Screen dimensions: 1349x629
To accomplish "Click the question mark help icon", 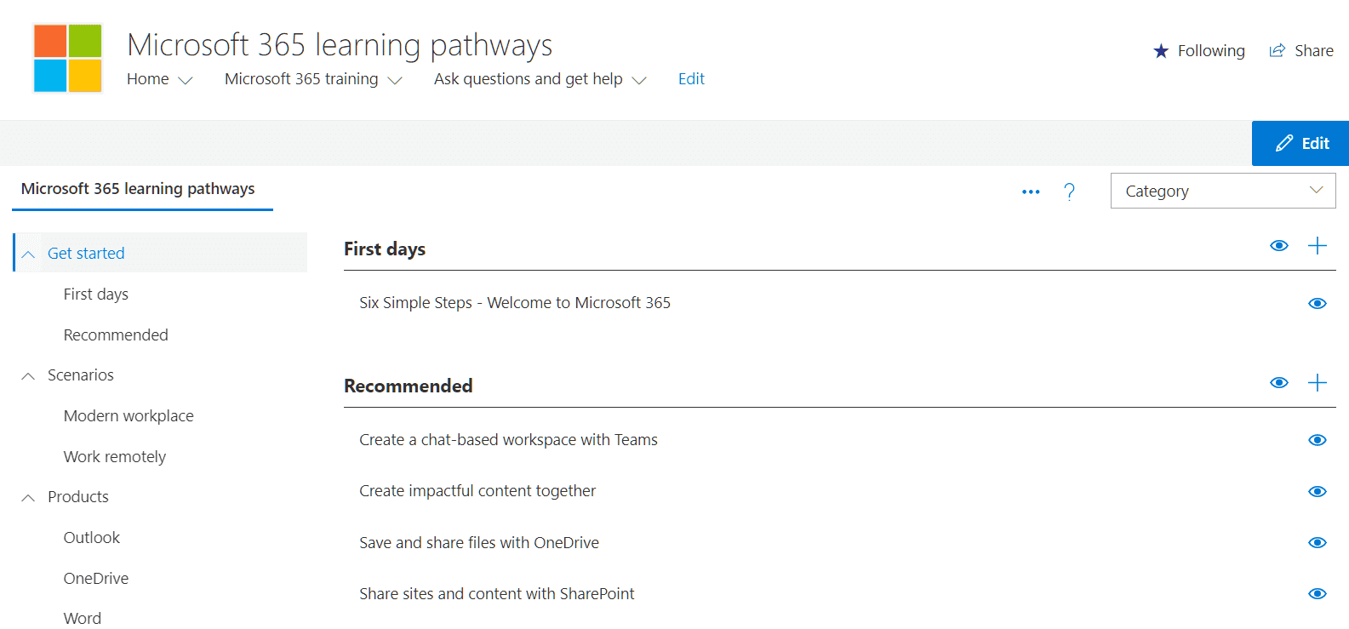I will 1069,192.
